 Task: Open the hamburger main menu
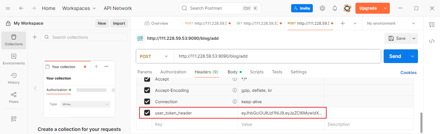pyautogui.click(x=8, y=8)
